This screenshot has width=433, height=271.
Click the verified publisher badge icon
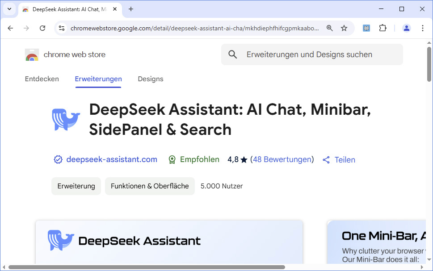58,159
